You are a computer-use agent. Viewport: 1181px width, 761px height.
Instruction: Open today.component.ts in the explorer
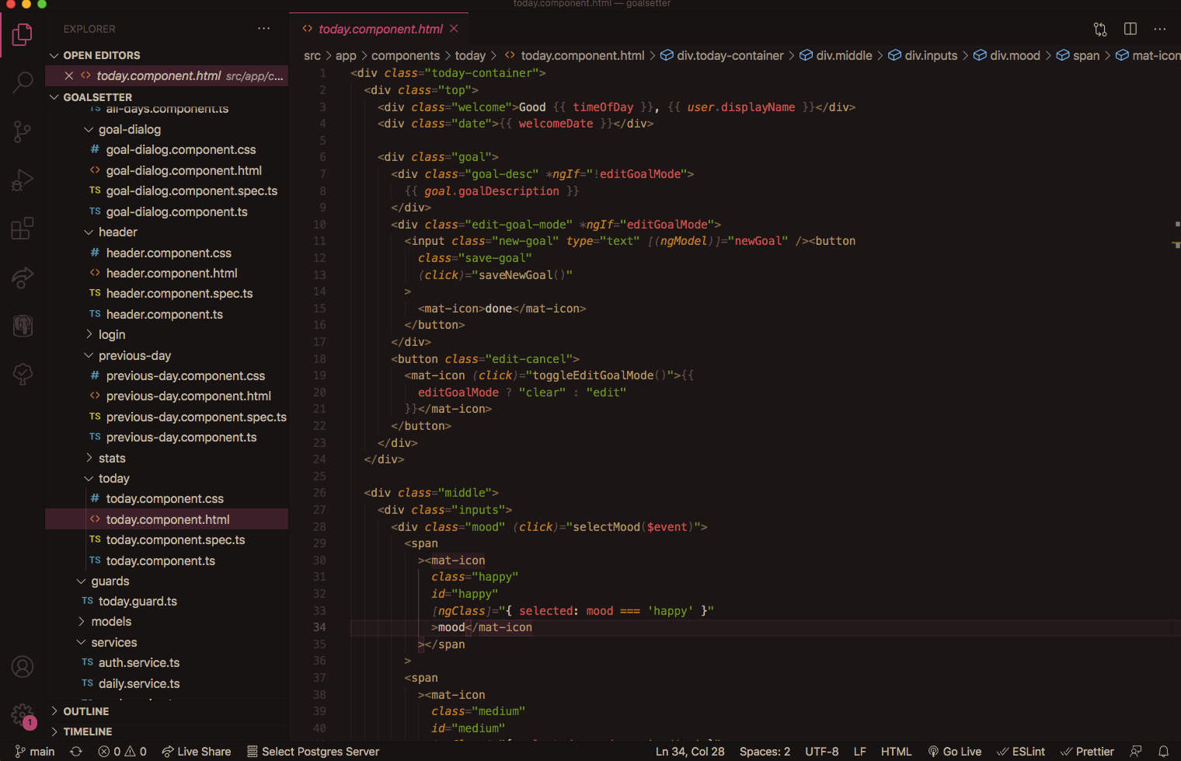160,561
